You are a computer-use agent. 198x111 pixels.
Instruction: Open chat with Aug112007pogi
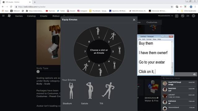pyautogui.click(x=179, y=83)
